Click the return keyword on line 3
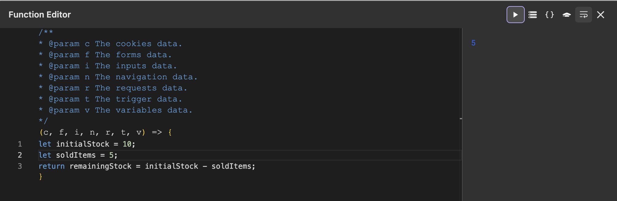Image resolution: width=617 pixels, height=201 pixels. (51, 166)
